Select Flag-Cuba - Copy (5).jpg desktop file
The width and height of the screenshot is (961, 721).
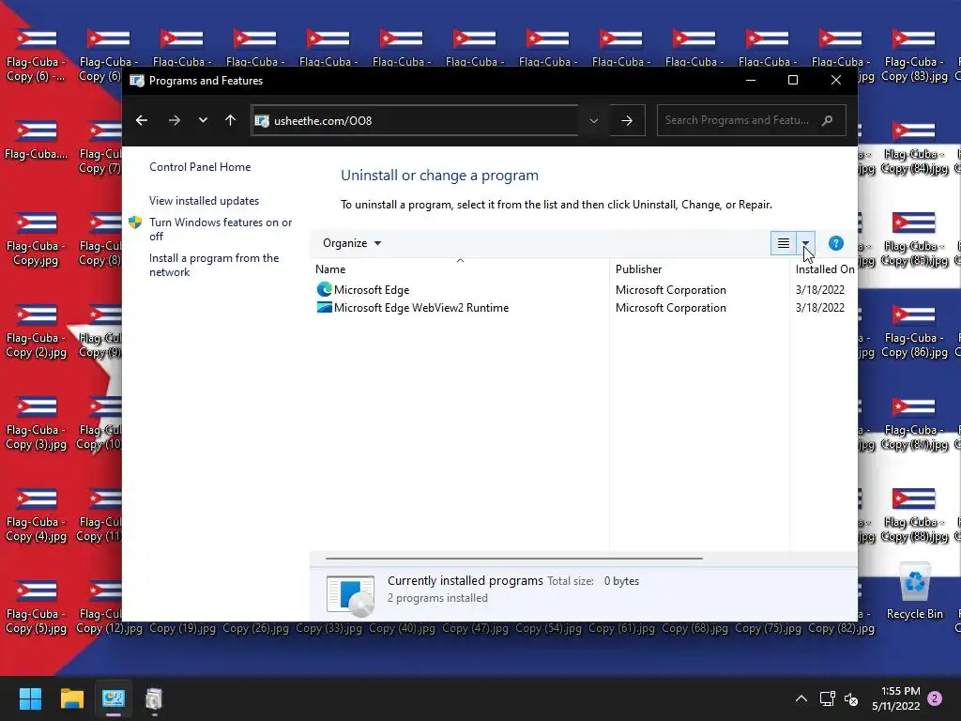(x=37, y=607)
